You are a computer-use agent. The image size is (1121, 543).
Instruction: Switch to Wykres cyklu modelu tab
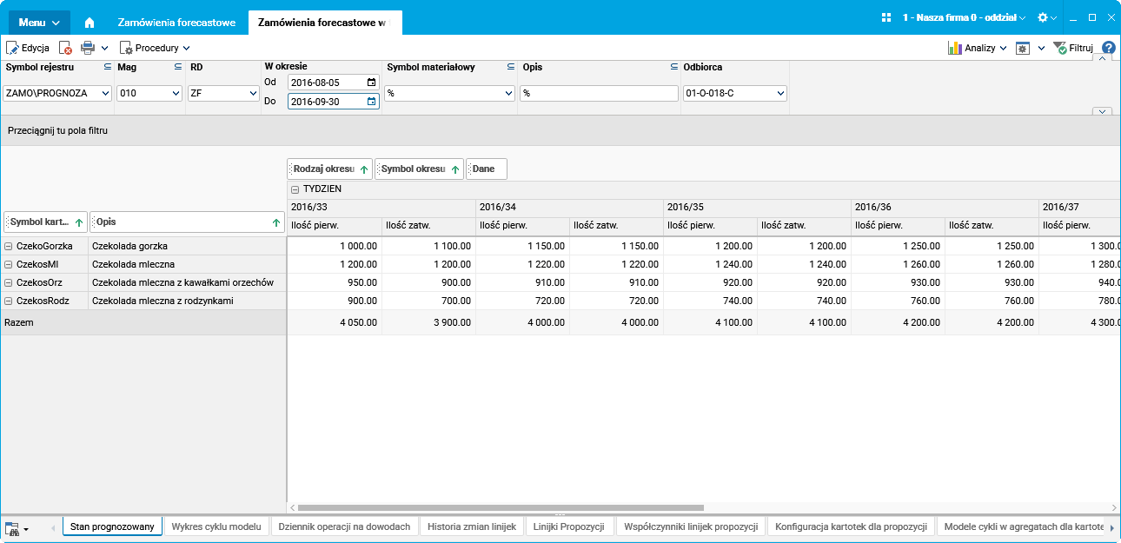(x=216, y=526)
